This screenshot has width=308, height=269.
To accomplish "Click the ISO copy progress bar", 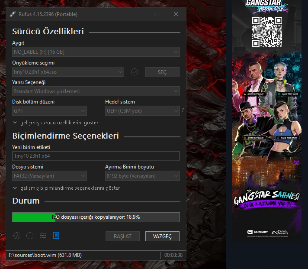I will coord(96,217).
